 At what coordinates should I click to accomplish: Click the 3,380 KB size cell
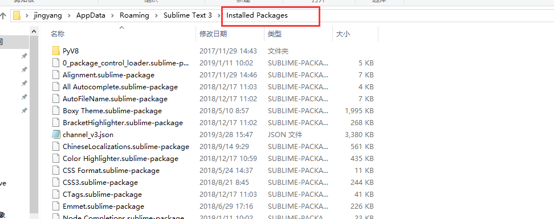click(359, 135)
